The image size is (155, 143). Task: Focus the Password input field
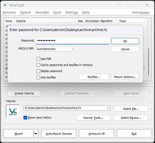72,41
